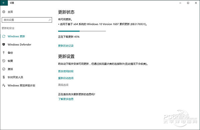Go to 备份 section
This screenshot has width=200, height=130.
[10, 53]
